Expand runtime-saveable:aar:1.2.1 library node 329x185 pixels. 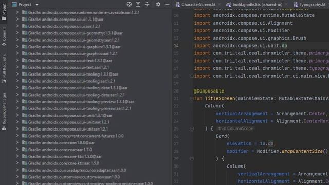coord(17,12)
